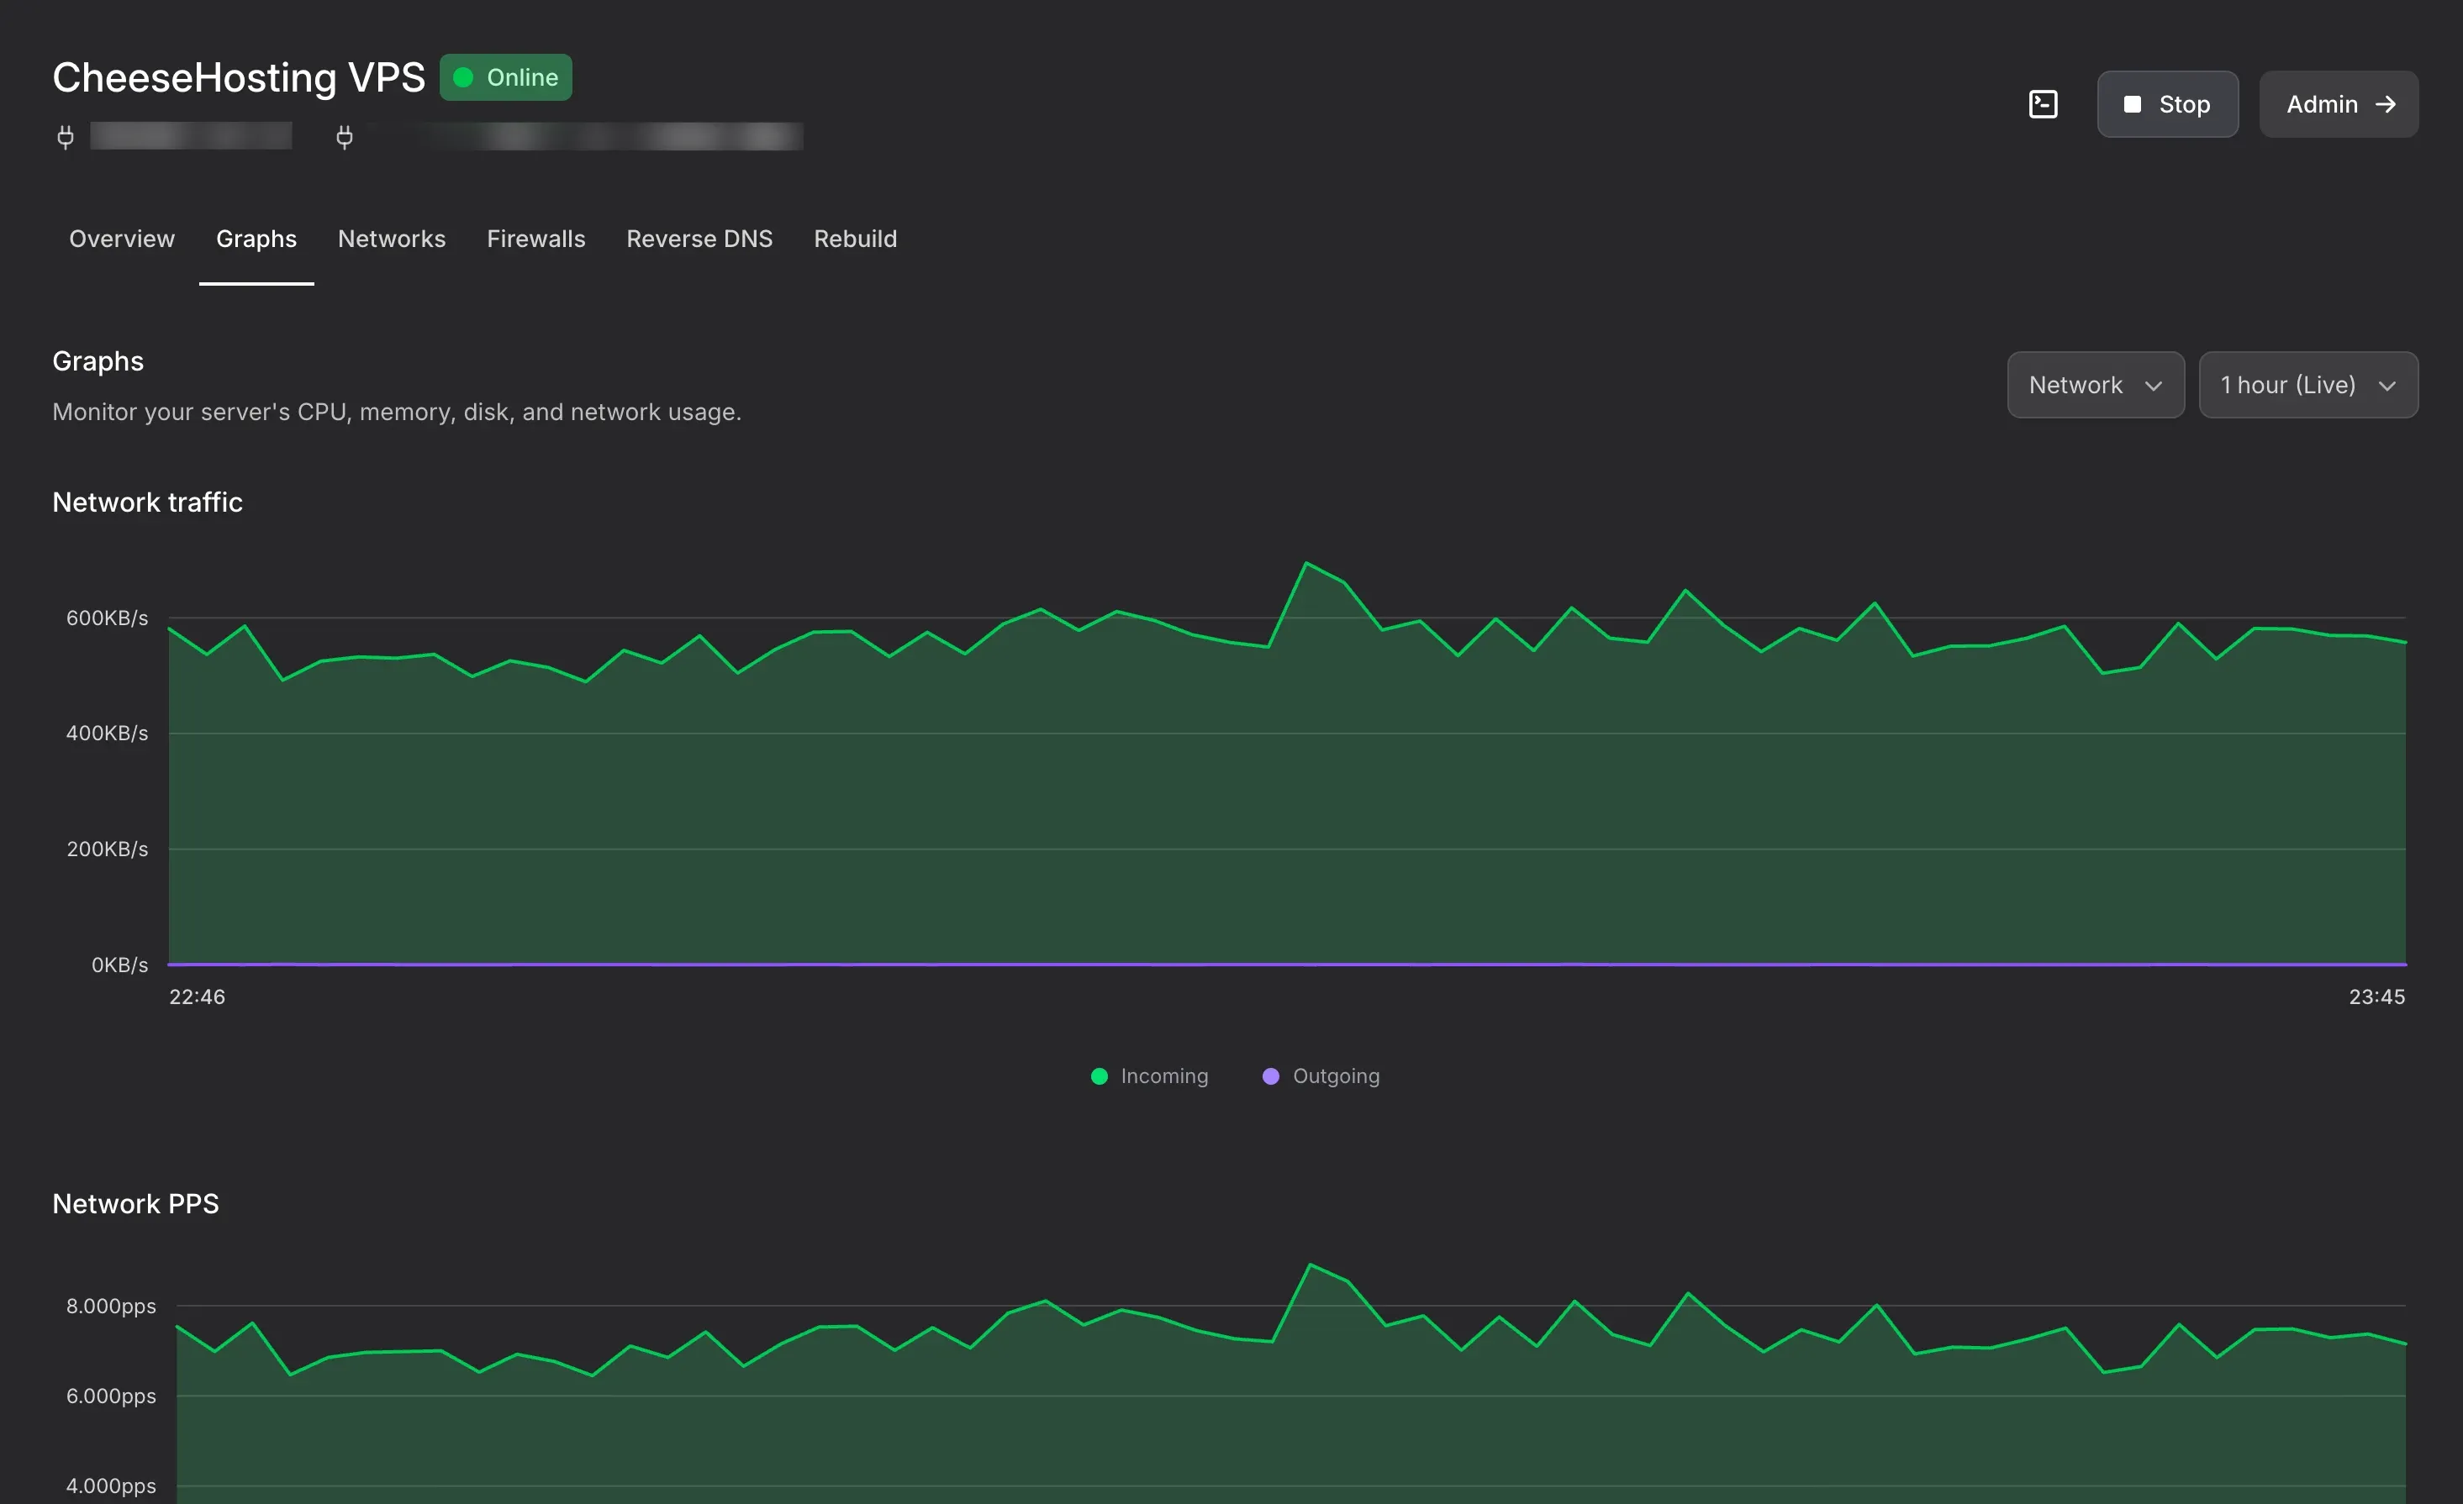Stop the server with the Stop button

click(x=2167, y=103)
